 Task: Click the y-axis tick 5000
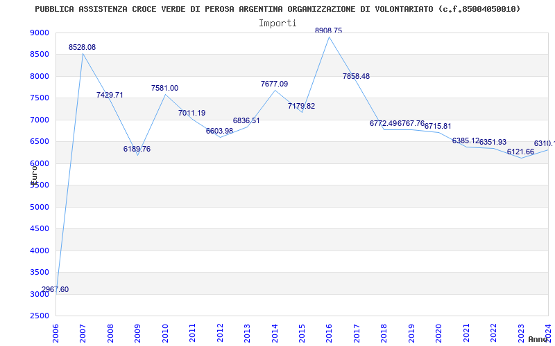click(x=40, y=207)
